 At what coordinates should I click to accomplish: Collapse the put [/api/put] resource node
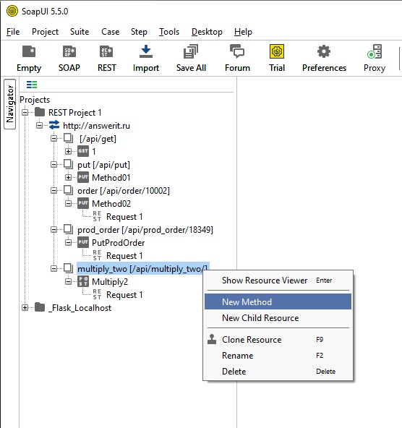coord(54,164)
